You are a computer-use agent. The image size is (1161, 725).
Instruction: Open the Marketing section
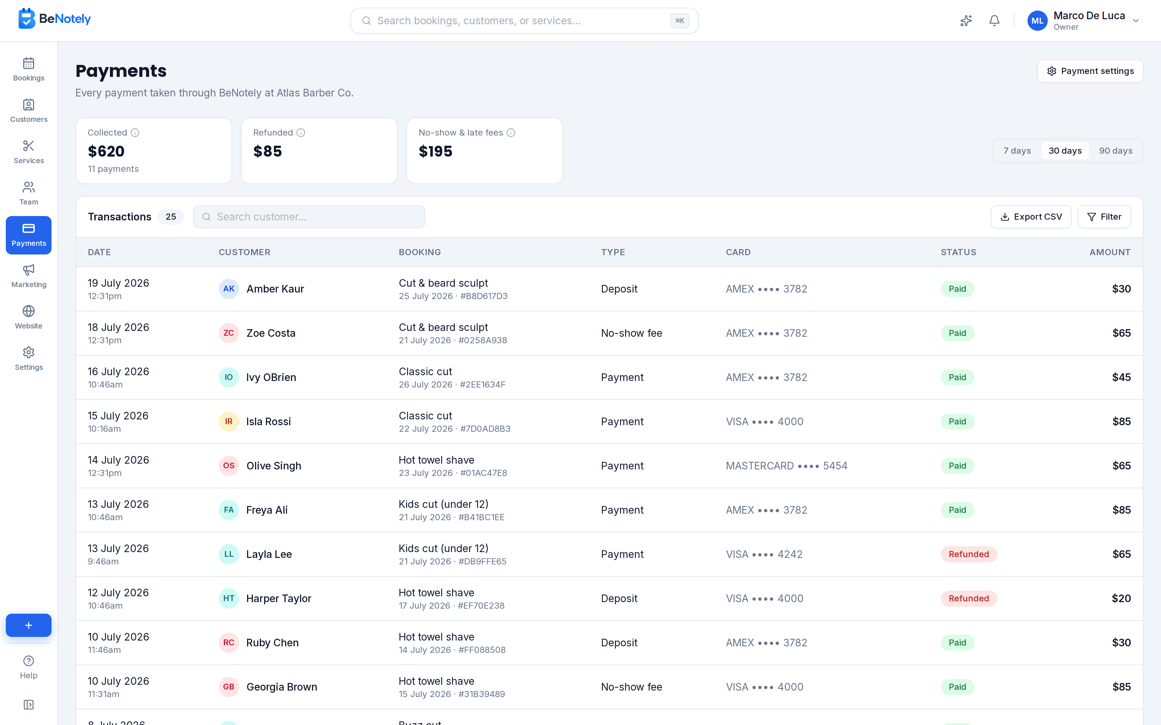tap(29, 276)
